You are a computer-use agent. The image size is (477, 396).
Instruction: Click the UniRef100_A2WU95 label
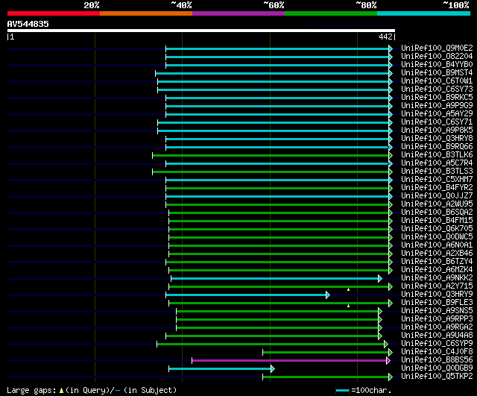(437, 204)
